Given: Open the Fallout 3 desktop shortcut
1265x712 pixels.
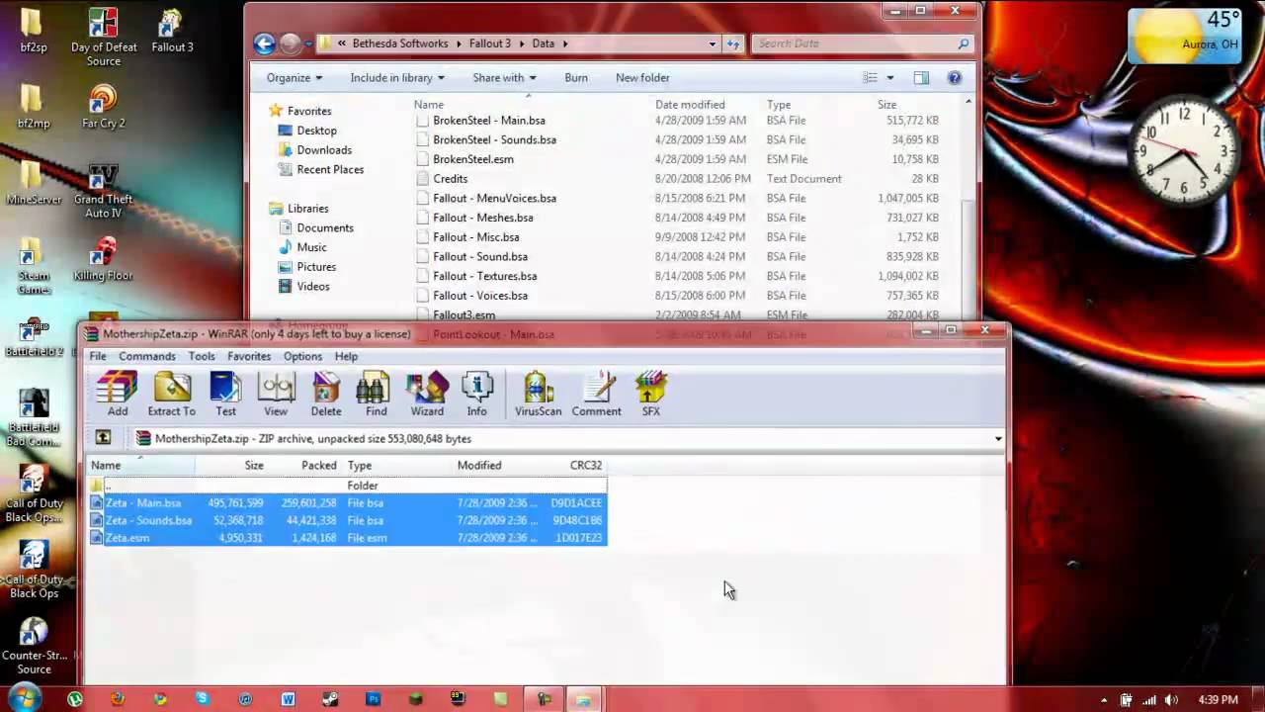Looking at the screenshot, I should tap(172, 31).
